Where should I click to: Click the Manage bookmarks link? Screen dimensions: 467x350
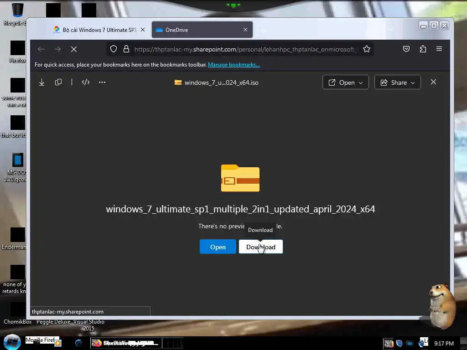(234, 65)
